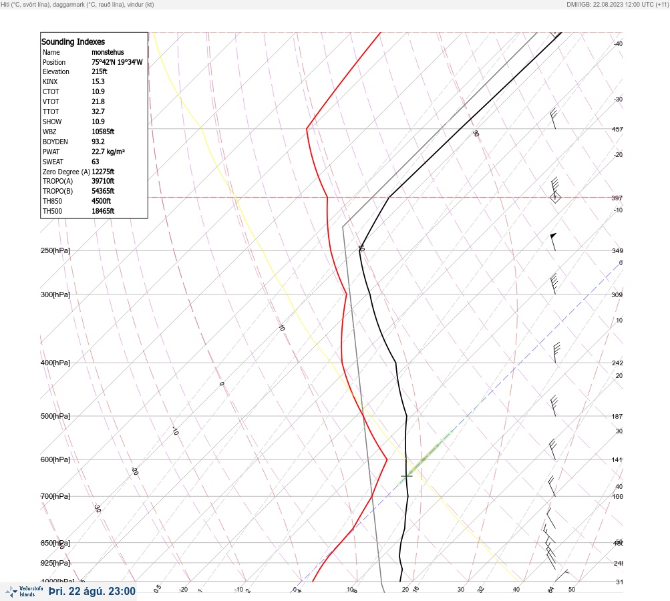670x601 pixels.
Task: Click the 500[hPa] pressure label
Action: [x=55, y=416]
